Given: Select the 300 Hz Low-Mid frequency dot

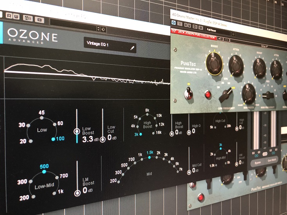Looking at the screenshot, I should 30,181.
